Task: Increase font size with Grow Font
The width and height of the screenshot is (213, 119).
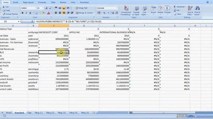Action: click(47, 8)
